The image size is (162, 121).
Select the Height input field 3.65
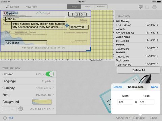coord(146,102)
